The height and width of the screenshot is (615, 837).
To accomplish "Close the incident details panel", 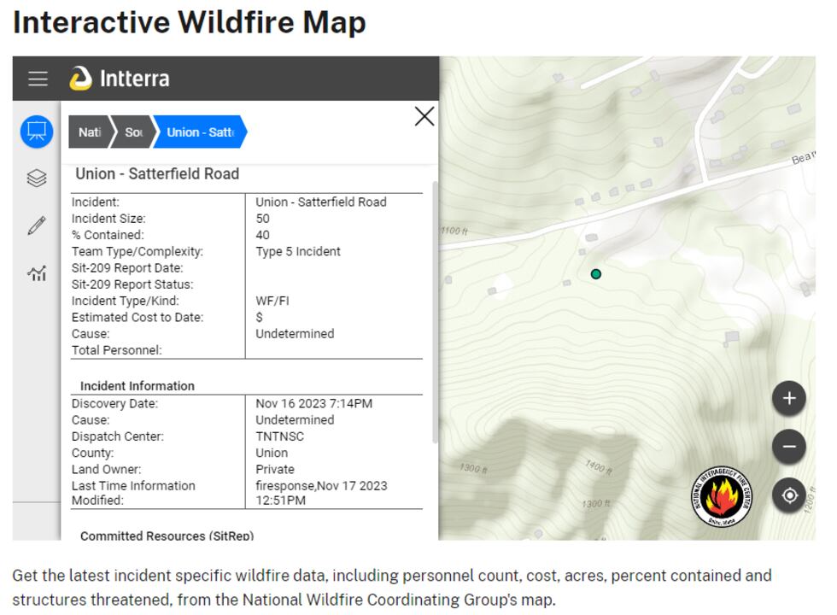I will click(x=424, y=116).
